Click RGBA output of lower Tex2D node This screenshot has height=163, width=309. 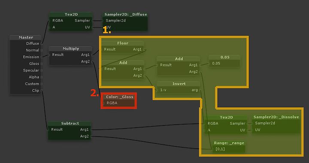pyautogui.click(x=213, y=124)
